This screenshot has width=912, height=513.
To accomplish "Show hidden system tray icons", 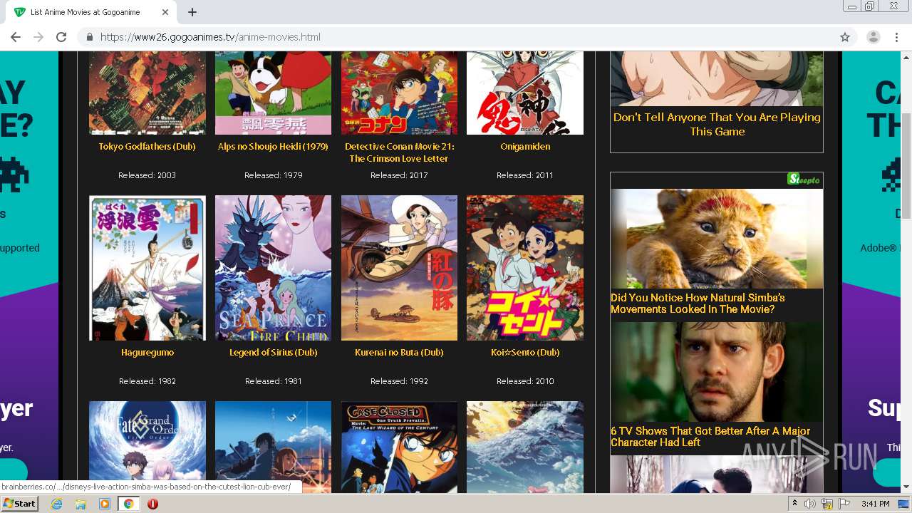I will tap(794, 504).
